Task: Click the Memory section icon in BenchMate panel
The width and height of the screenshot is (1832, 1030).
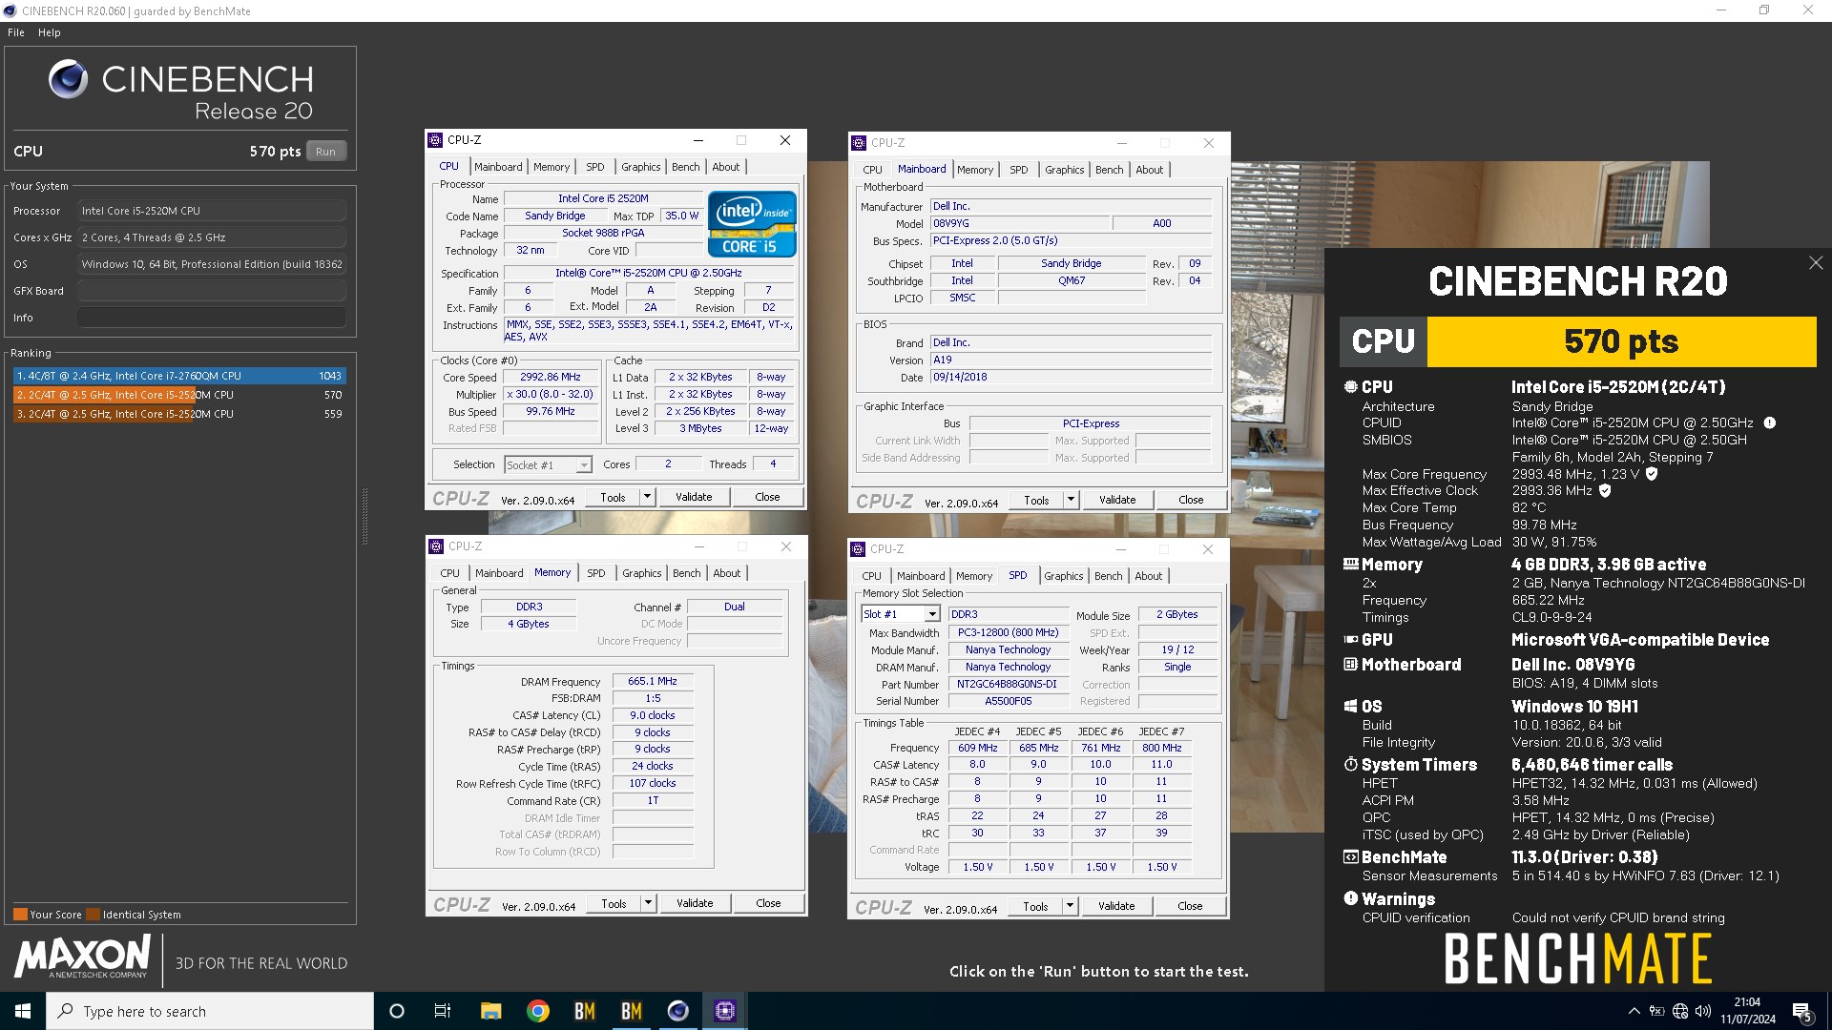Action: [1350, 565]
